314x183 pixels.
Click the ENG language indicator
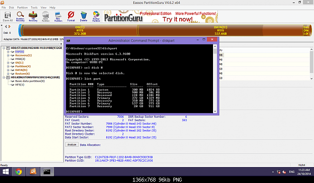[292, 172]
